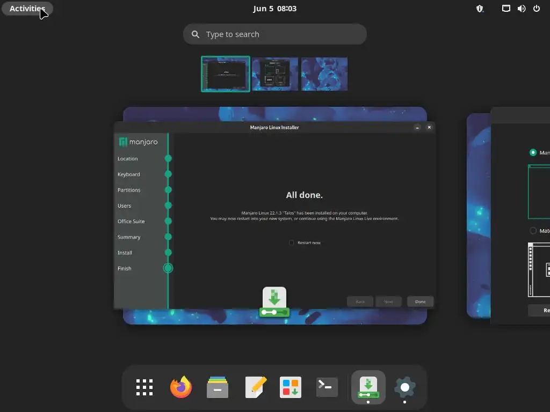Viewport: 550px width, 412px height.
Task: Close the Manjaro Linux Installer window
Action: point(429,128)
